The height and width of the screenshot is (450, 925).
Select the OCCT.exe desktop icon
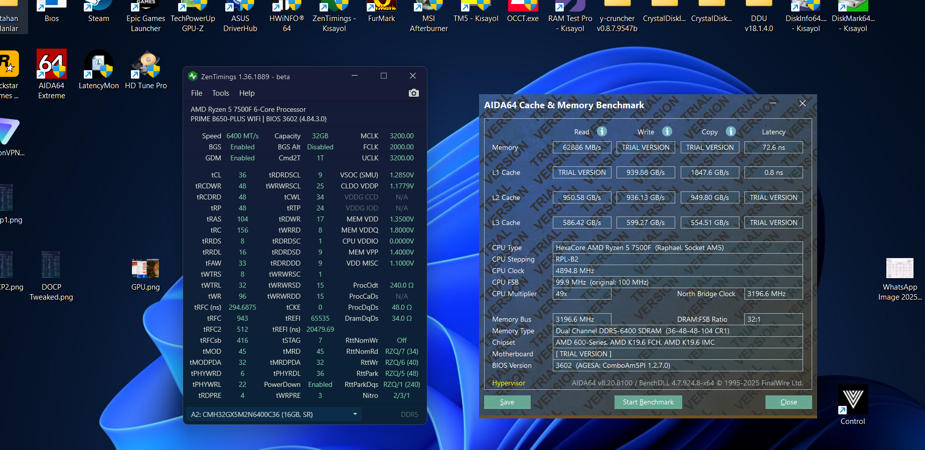(523, 12)
